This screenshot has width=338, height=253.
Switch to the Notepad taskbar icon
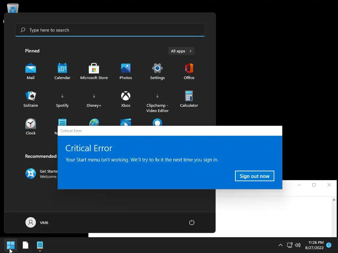[40, 245]
